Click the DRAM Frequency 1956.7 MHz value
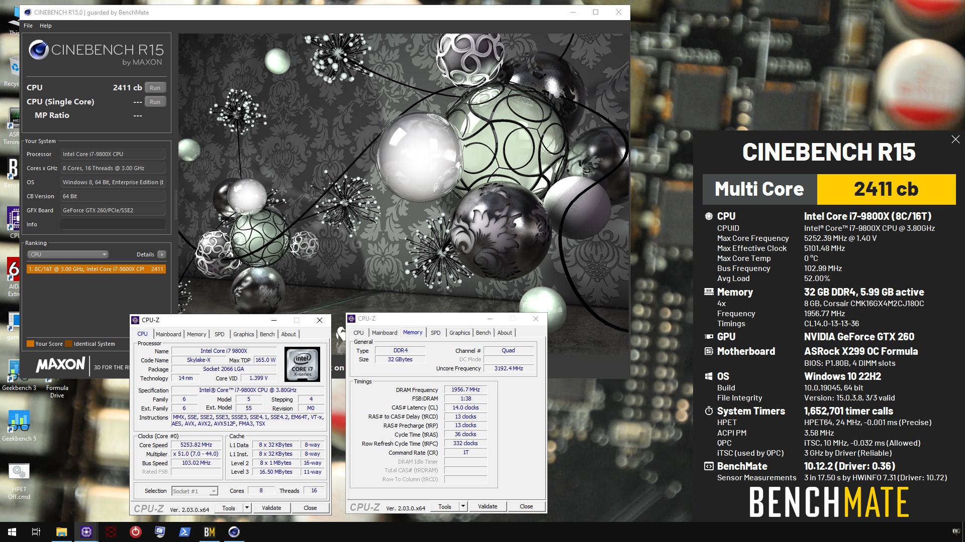 (465, 390)
